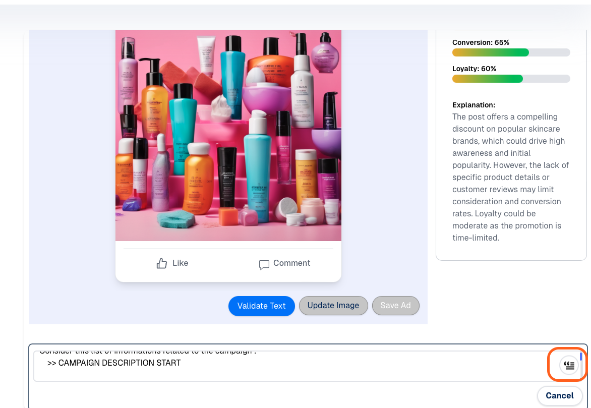This screenshot has width=591, height=408.
Task: Open the skincare products ad image
Action: pos(228,135)
